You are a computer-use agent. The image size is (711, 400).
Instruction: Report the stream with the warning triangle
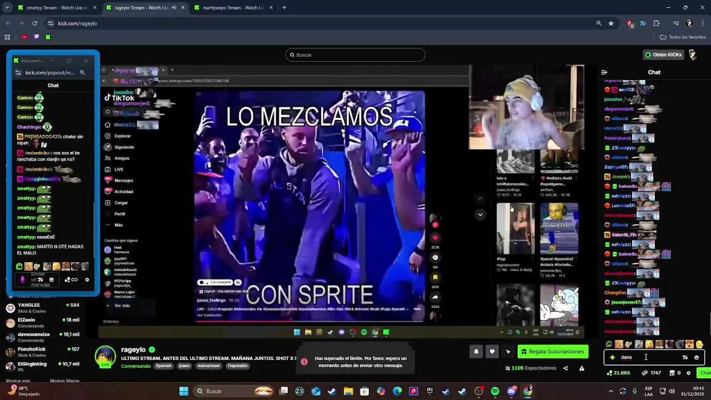582,368
